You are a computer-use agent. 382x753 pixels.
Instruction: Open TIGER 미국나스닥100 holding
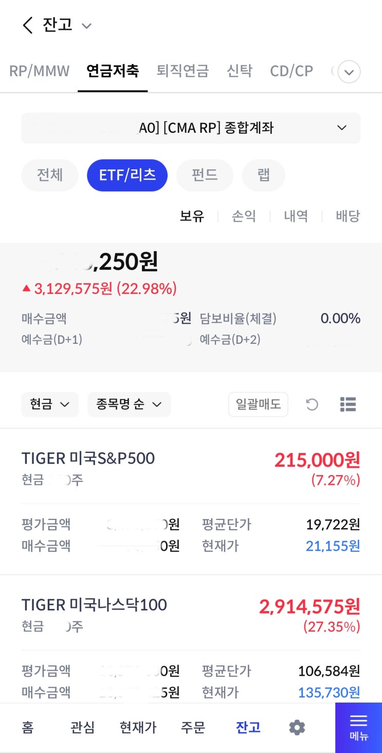(x=94, y=605)
